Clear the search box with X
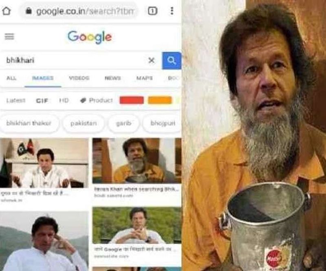The height and width of the screenshot is (271, 326). [x=151, y=61]
